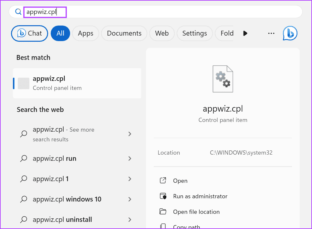The height and width of the screenshot is (229, 312).
Task: Click the arrow to show more filters
Action: [x=245, y=33]
